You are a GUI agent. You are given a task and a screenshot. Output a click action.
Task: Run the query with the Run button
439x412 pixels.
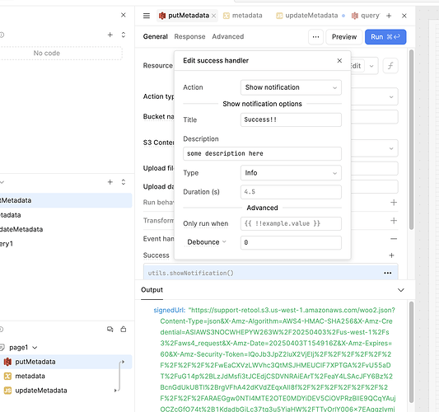click(385, 37)
